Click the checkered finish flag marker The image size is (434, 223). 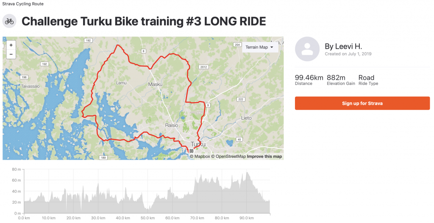(x=191, y=151)
